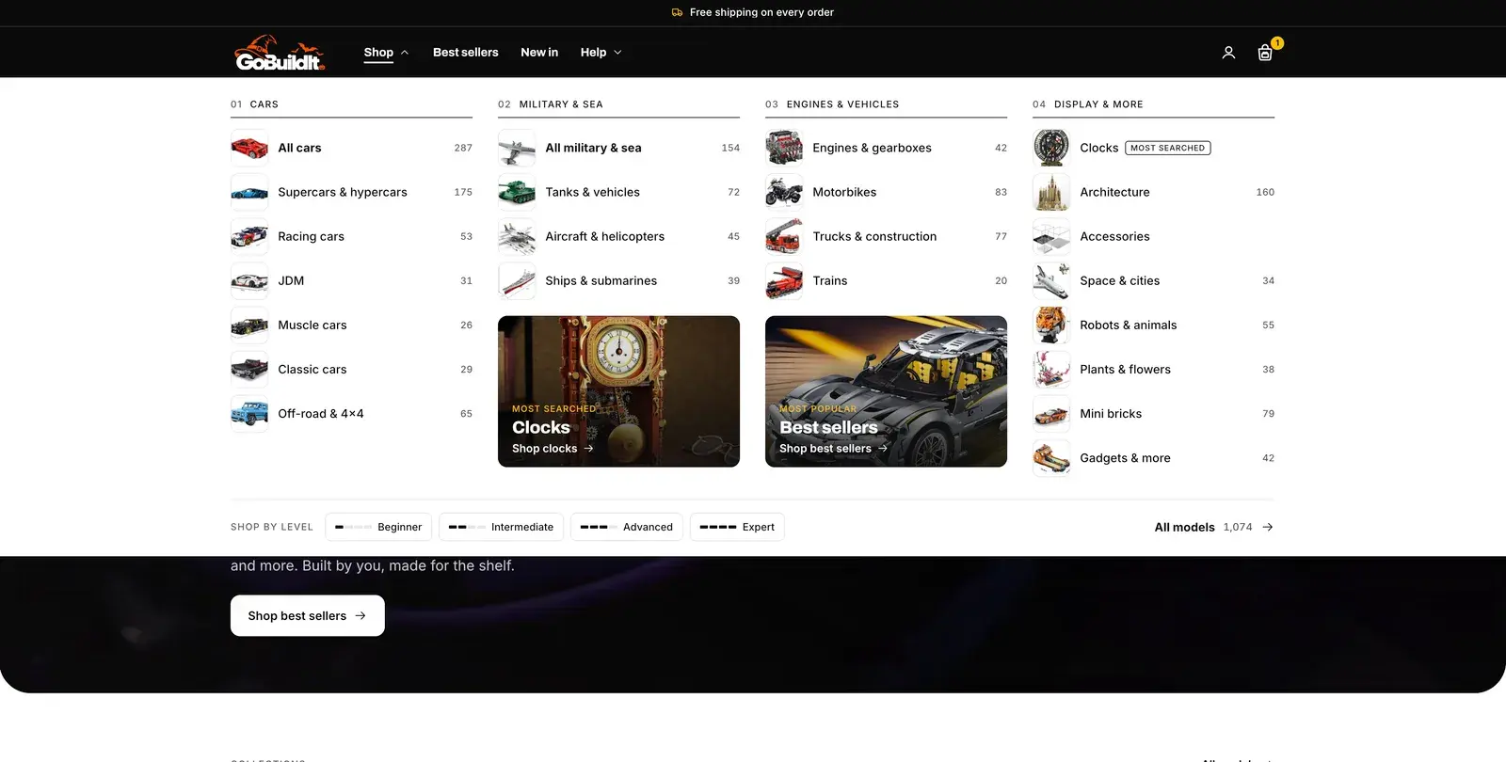Open All military & sea category
This screenshot has width=1506, height=762.
pos(618,148)
